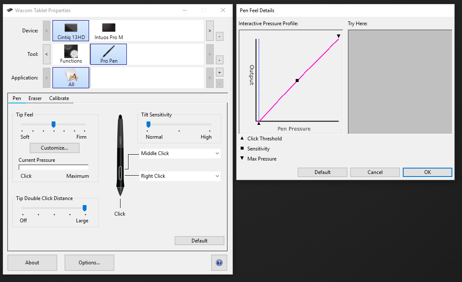
Task: Open the Middle Click dropdown for upper pen button
Action: pos(180,153)
